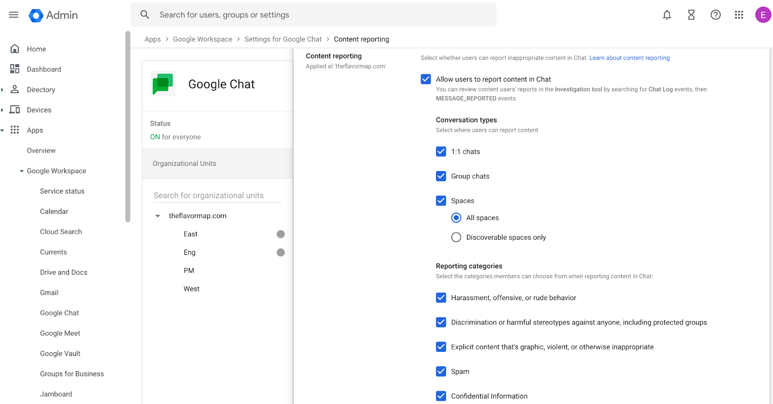Click the Dashboard icon in sidebar
This screenshot has height=404, width=773.
click(x=15, y=69)
